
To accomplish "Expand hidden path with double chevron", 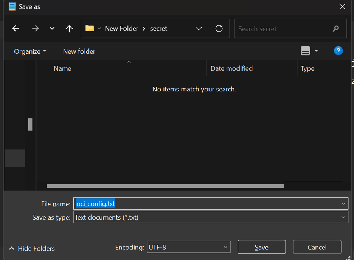I will (99, 28).
